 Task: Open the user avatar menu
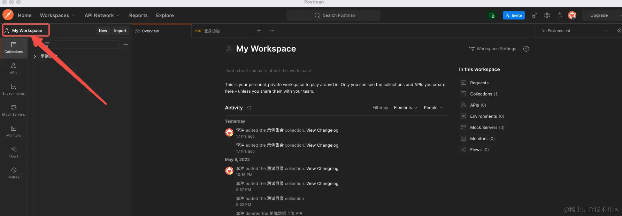[572, 15]
